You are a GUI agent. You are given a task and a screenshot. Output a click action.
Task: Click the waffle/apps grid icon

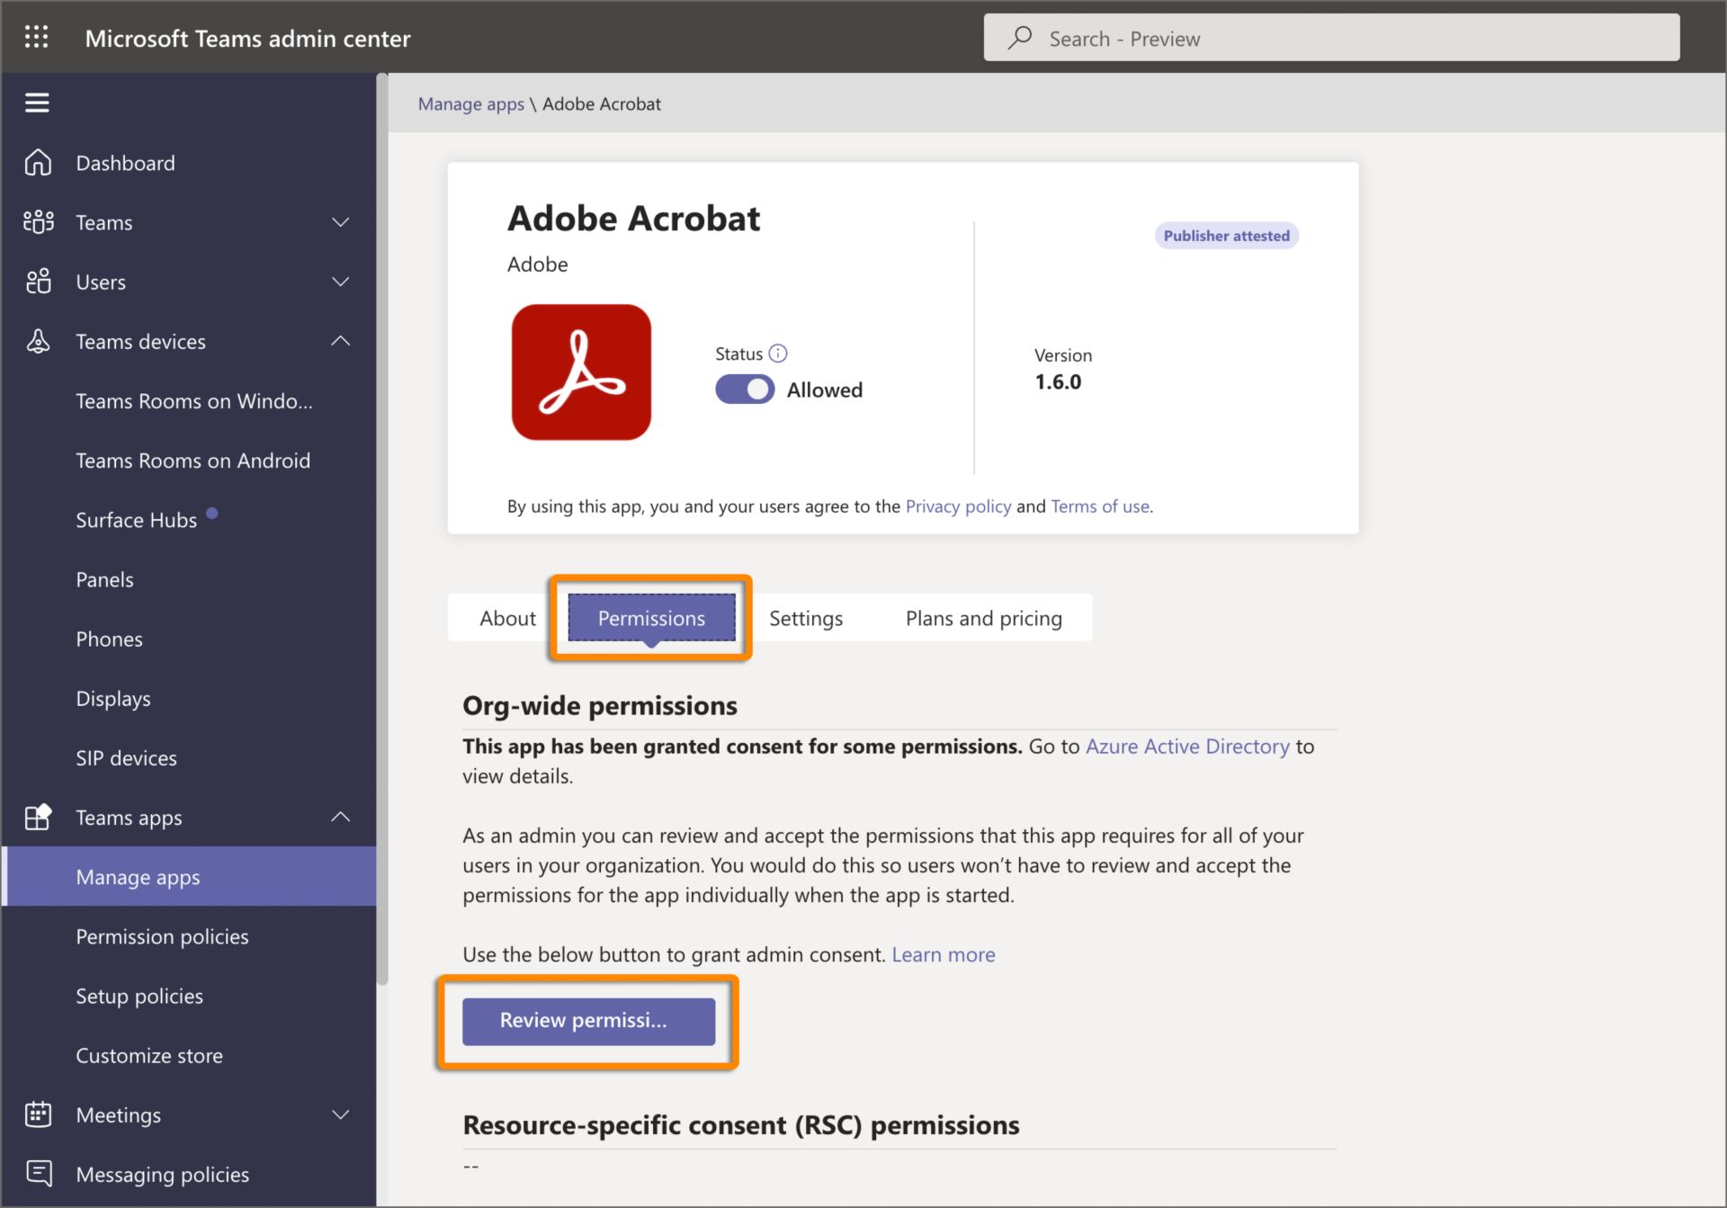38,37
